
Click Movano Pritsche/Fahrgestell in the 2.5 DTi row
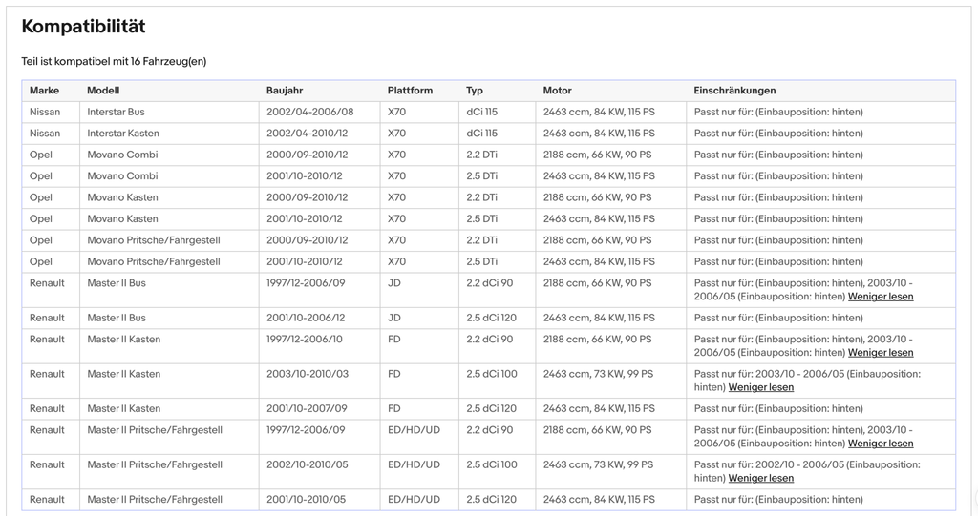tap(154, 261)
